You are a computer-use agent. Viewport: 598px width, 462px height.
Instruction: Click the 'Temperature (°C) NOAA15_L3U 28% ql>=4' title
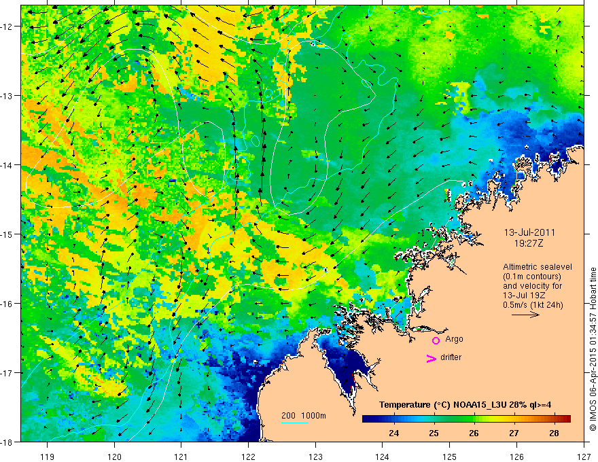[x=465, y=405]
